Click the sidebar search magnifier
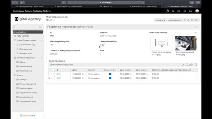This screenshot has height=119, width=212. pos(40,27)
